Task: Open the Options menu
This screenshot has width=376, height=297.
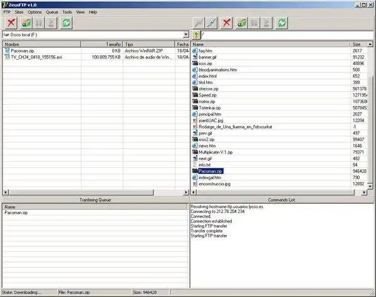Action: [x=34, y=12]
